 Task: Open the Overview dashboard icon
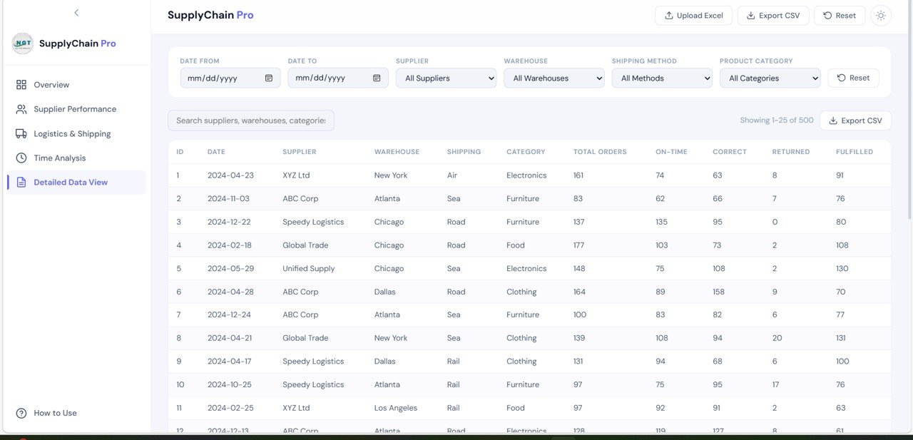(22, 84)
